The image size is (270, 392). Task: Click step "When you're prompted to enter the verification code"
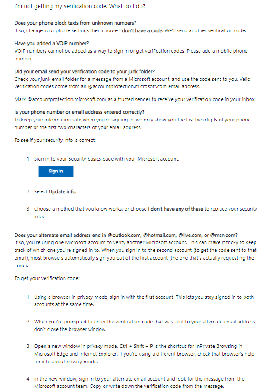[145, 326]
